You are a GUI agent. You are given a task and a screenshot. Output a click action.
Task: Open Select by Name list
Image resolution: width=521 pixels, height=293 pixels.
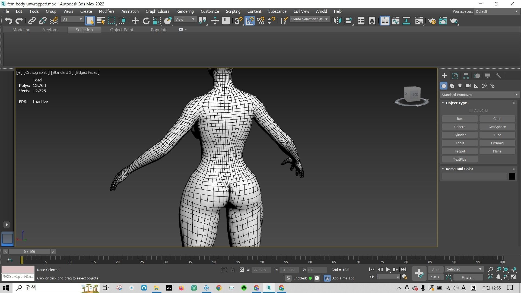point(101,21)
